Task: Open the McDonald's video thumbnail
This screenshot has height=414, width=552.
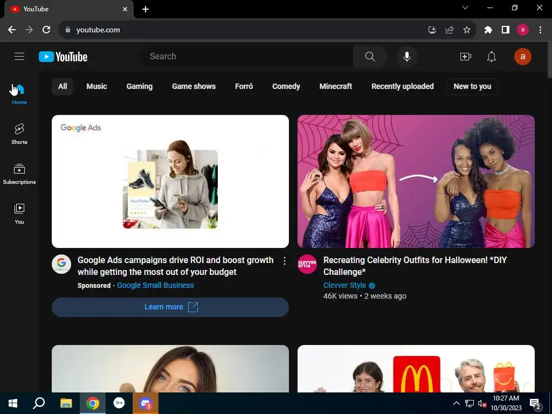Action: pos(416,369)
